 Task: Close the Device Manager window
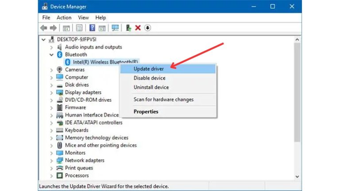(292, 7)
